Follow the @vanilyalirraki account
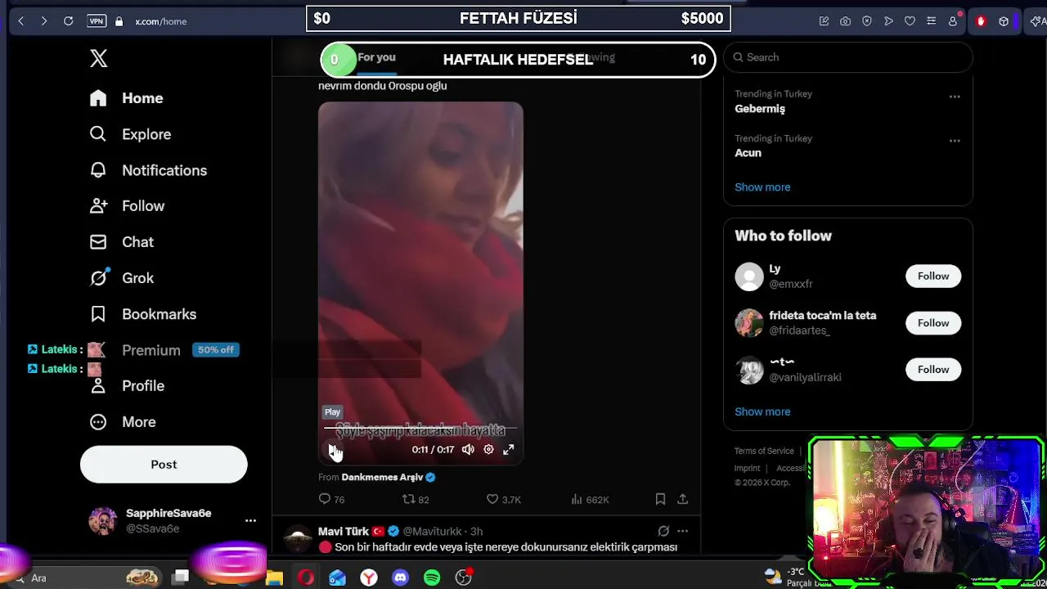The width and height of the screenshot is (1047, 589). click(x=933, y=370)
